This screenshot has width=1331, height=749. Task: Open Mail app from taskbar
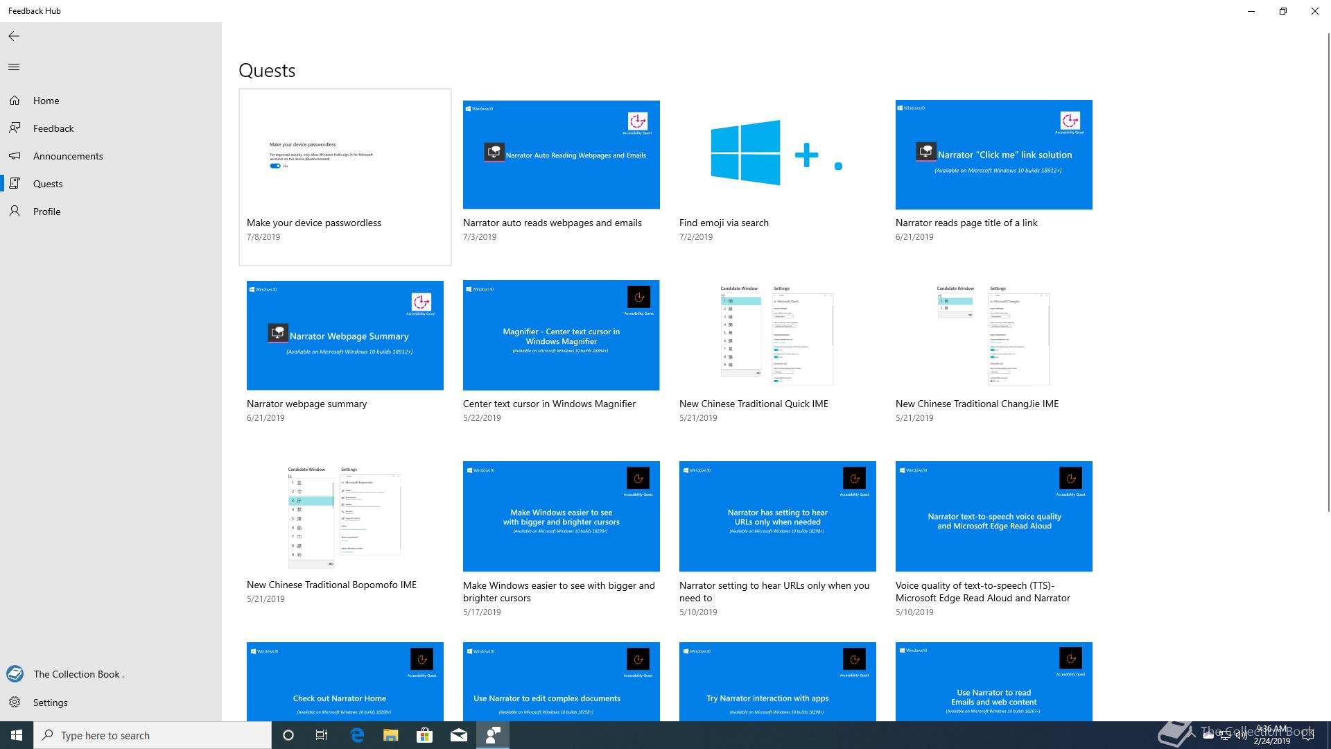459,735
